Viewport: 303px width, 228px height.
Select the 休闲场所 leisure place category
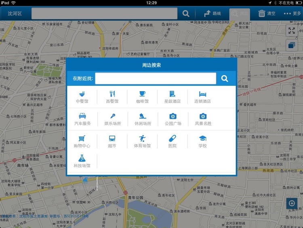(x=143, y=119)
